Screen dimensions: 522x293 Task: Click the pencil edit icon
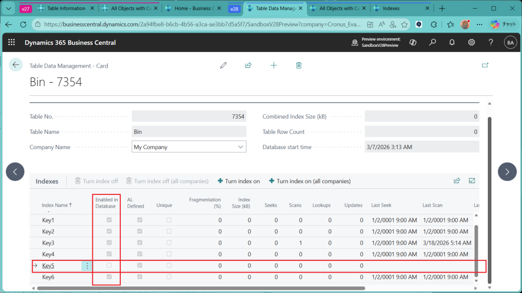(223, 65)
